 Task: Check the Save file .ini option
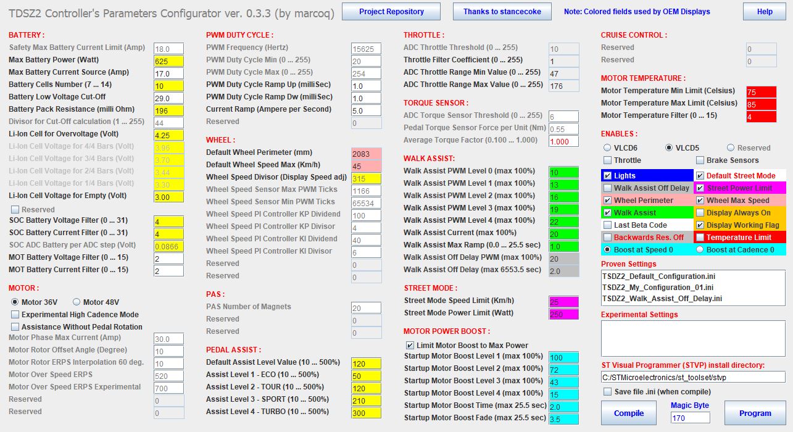[x=608, y=392]
